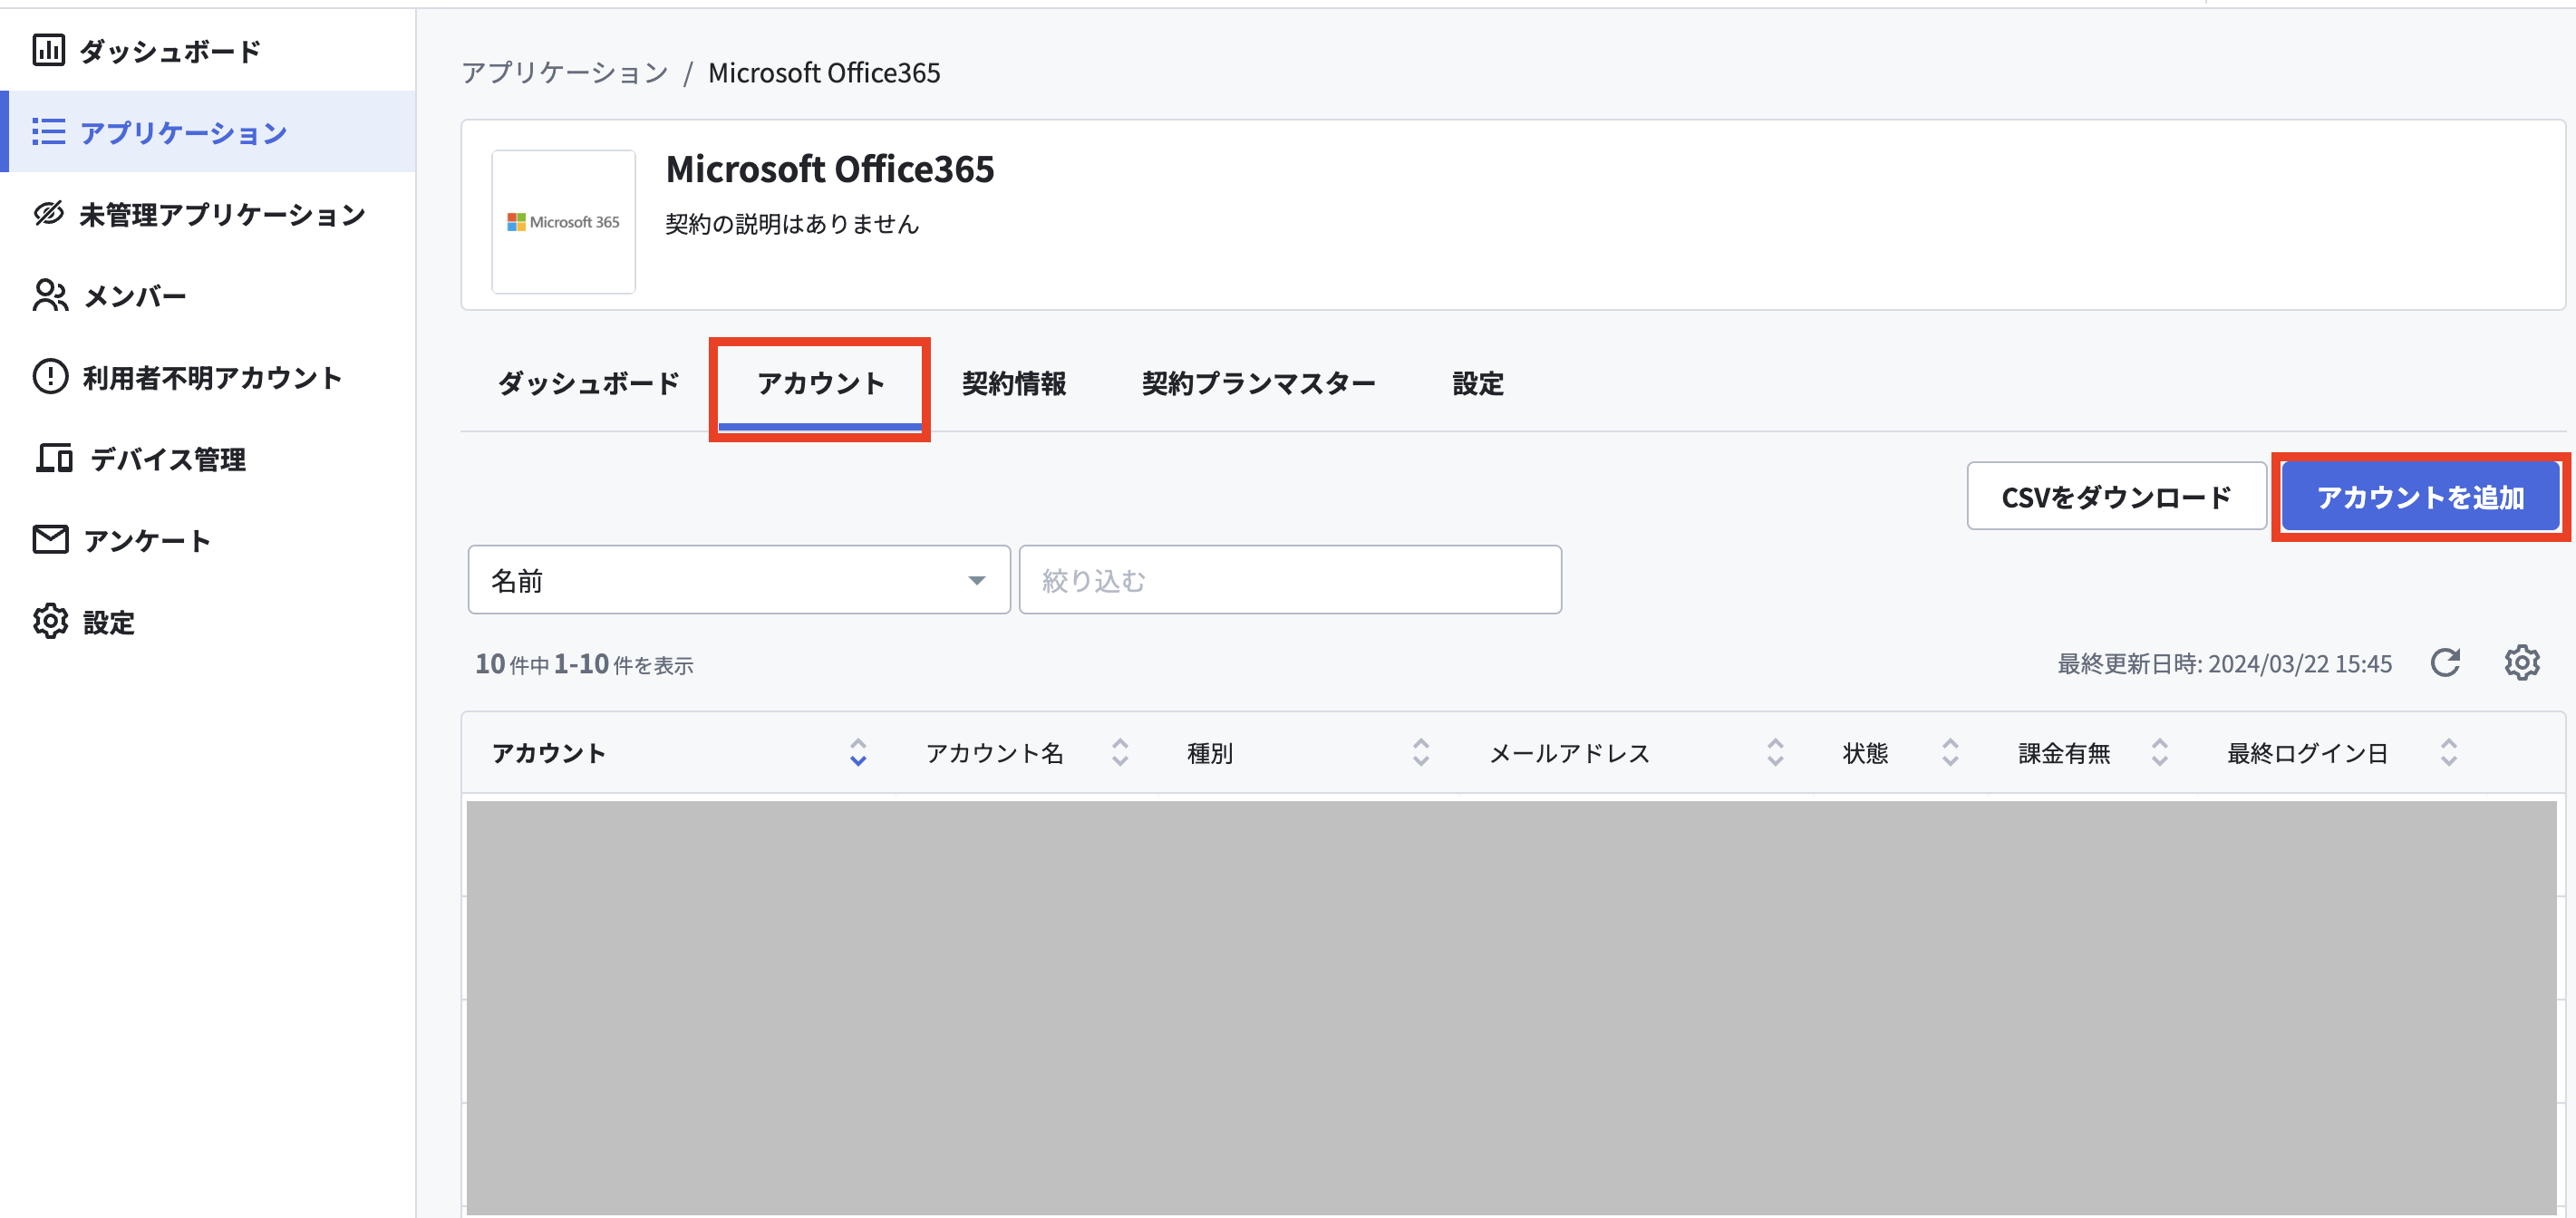
Task: Click the dashboard chart icon in the sidebar
Action: 49,50
